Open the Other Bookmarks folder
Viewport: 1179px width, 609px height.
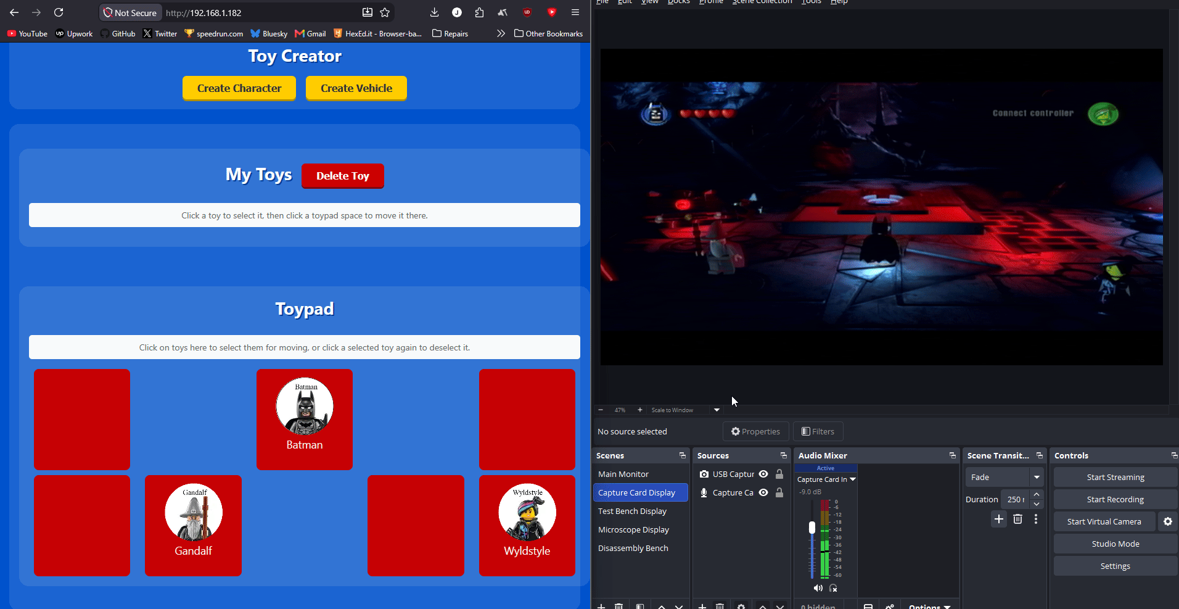coord(548,33)
